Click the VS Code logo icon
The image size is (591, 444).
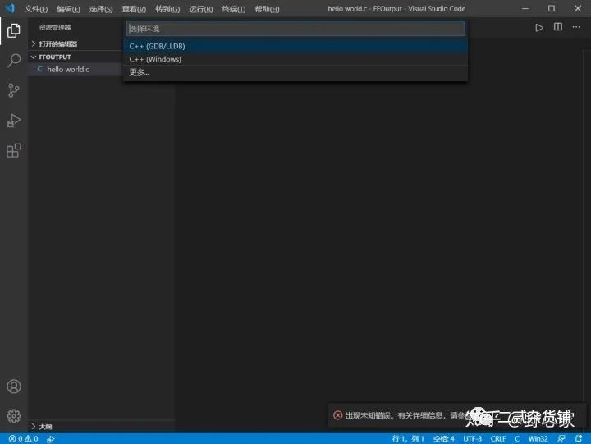(x=9, y=8)
